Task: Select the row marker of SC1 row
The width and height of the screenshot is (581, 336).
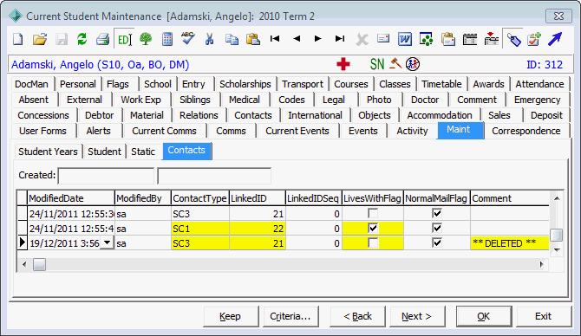Action: pos(22,229)
